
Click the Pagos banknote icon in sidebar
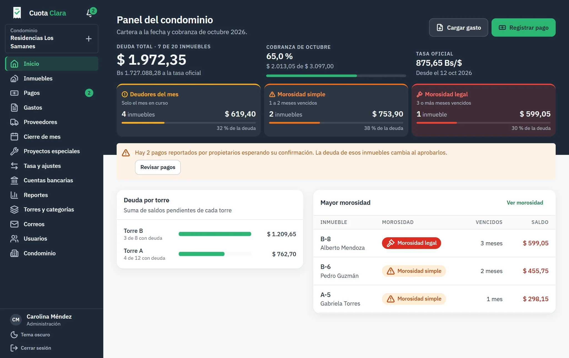pyautogui.click(x=14, y=93)
